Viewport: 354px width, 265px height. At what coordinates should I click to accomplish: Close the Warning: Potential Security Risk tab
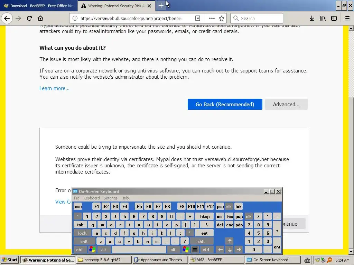pyautogui.click(x=149, y=6)
